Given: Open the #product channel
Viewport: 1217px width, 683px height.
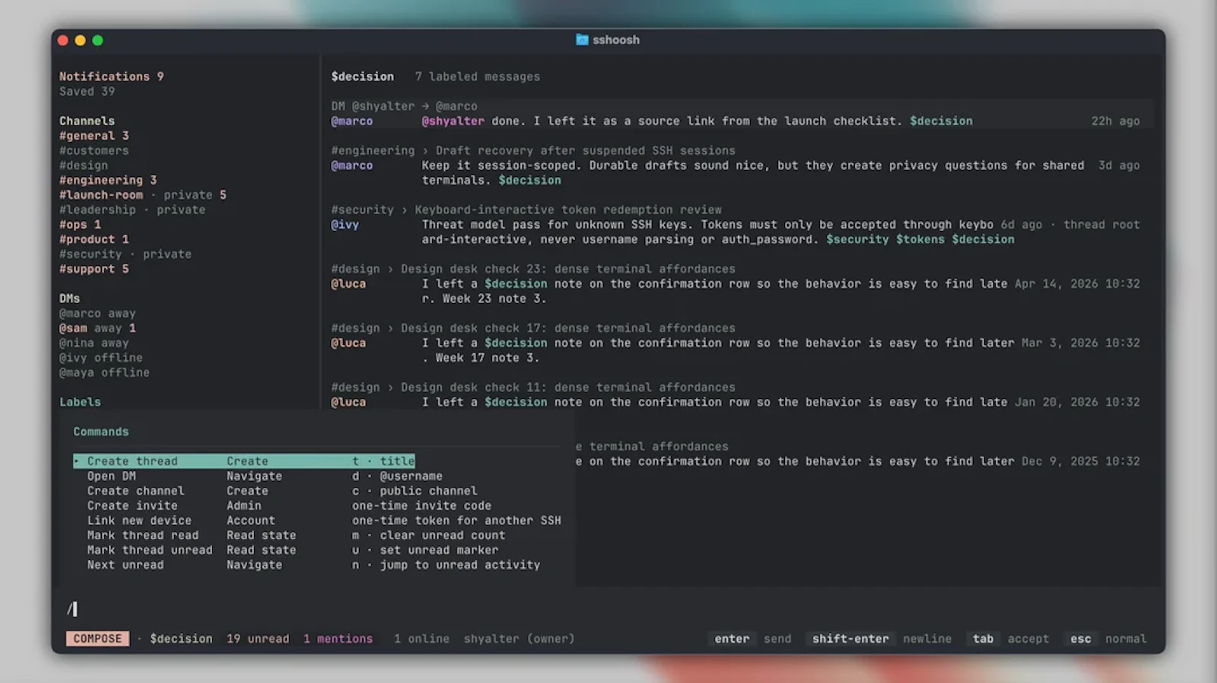Looking at the screenshot, I should [94, 239].
